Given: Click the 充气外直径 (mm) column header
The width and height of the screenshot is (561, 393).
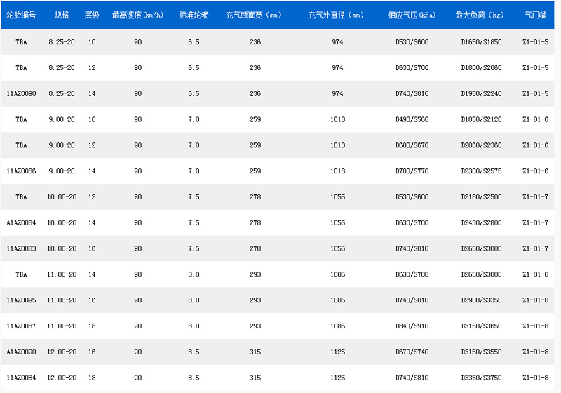Looking at the screenshot, I should pyautogui.click(x=337, y=15).
